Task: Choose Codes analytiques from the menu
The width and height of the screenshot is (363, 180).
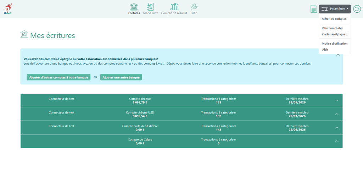Action: [334, 34]
